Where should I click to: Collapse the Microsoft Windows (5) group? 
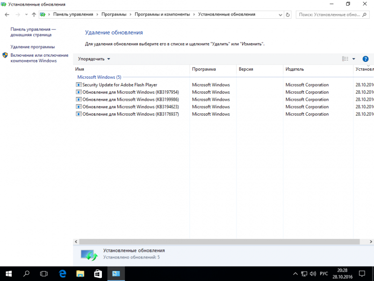coord(99,77)
